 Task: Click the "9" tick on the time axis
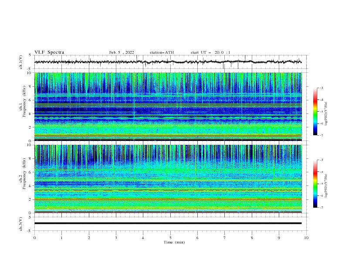279,238
